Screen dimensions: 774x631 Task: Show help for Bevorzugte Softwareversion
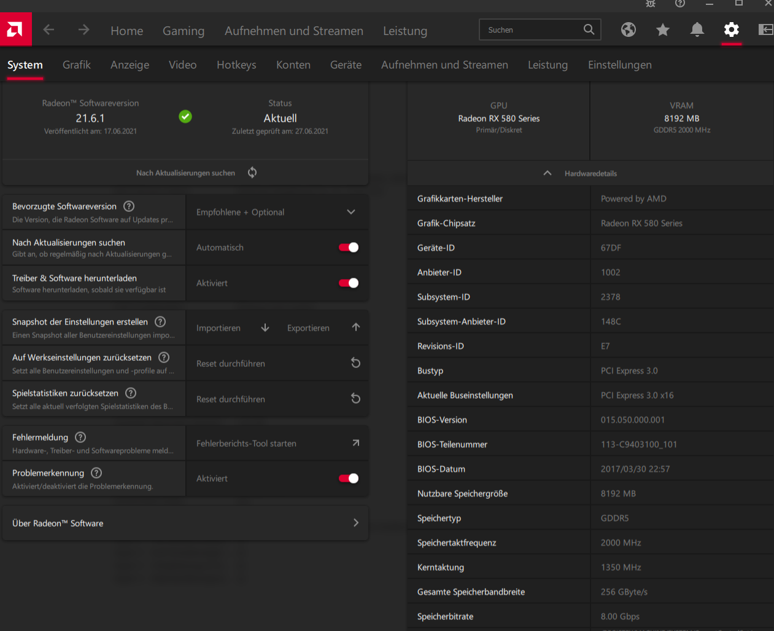pyautogui.click(x=129, y=206)
